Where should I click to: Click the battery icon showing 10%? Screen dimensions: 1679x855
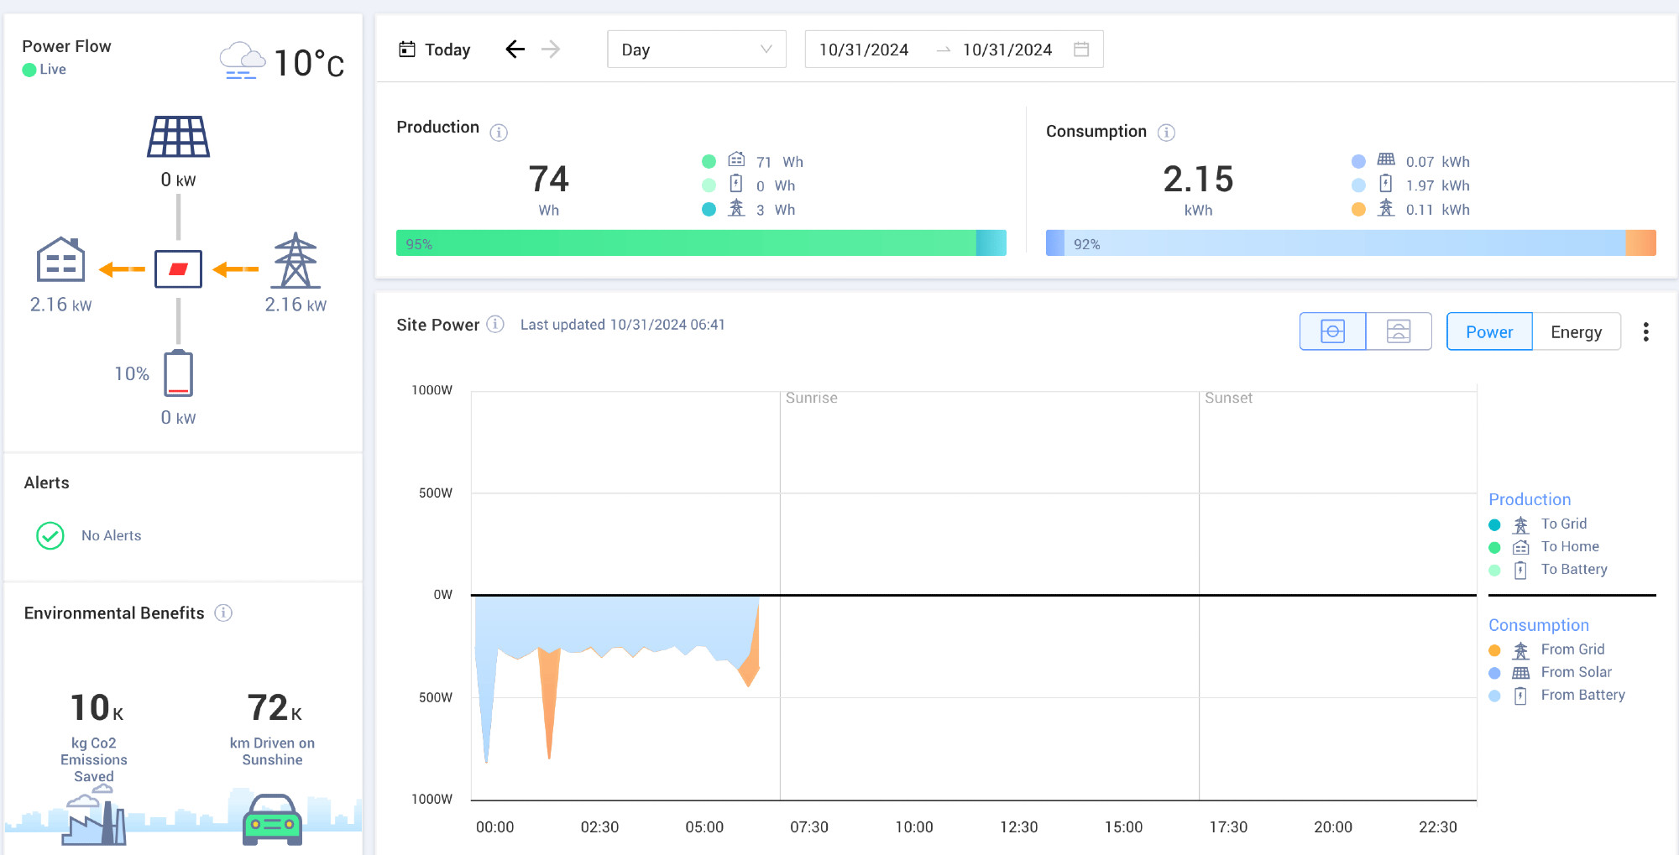tap(178, 373)
